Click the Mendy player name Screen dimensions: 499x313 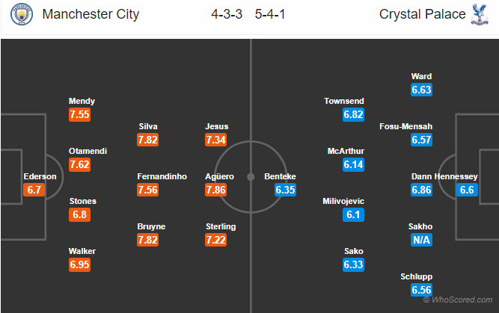pos(82,102)
